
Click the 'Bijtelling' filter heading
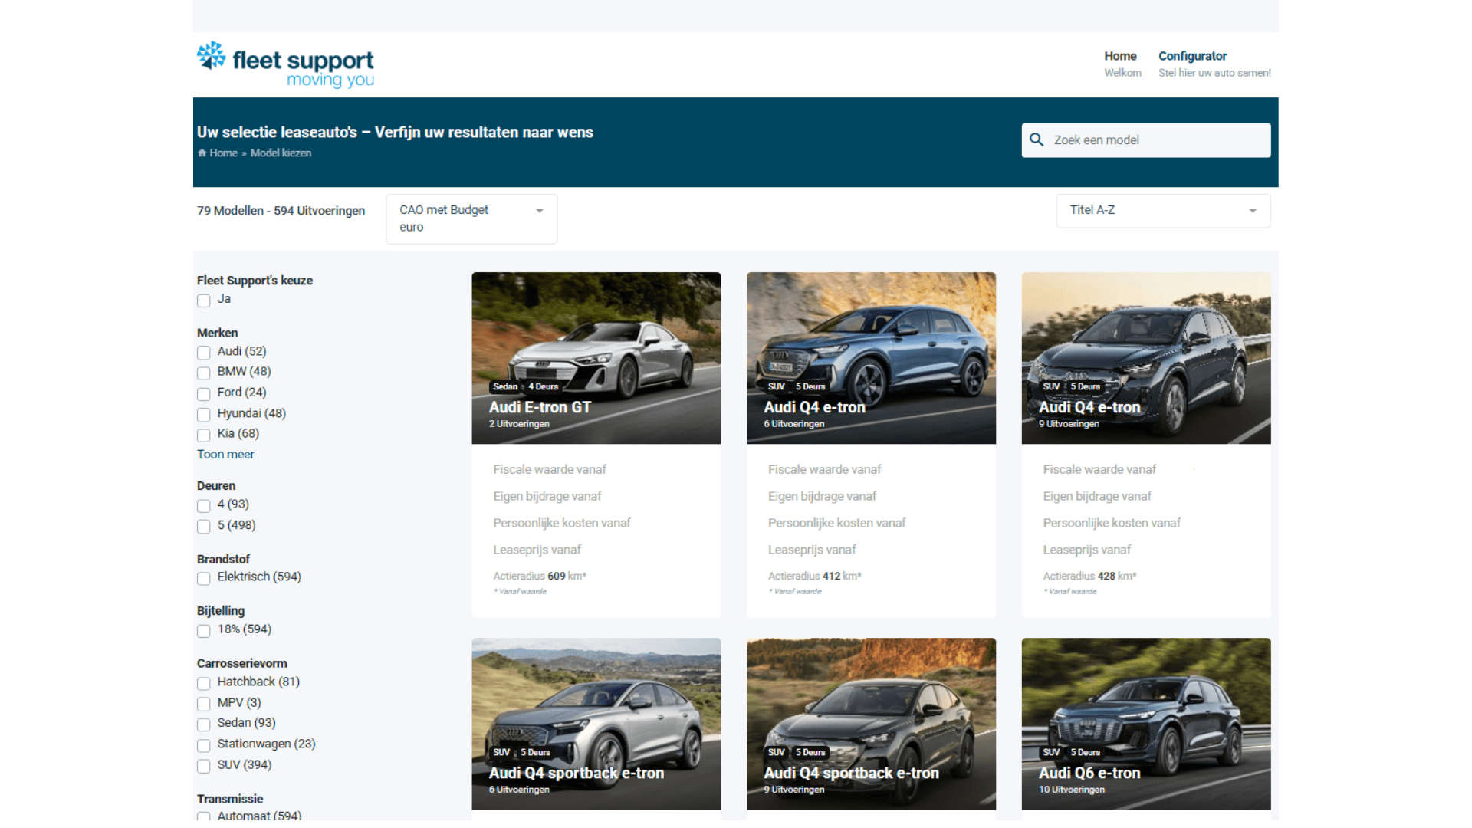(221, 610)
